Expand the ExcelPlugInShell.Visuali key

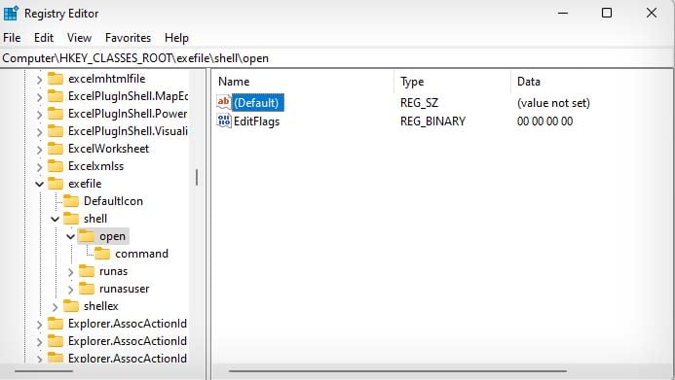(39, 132)
